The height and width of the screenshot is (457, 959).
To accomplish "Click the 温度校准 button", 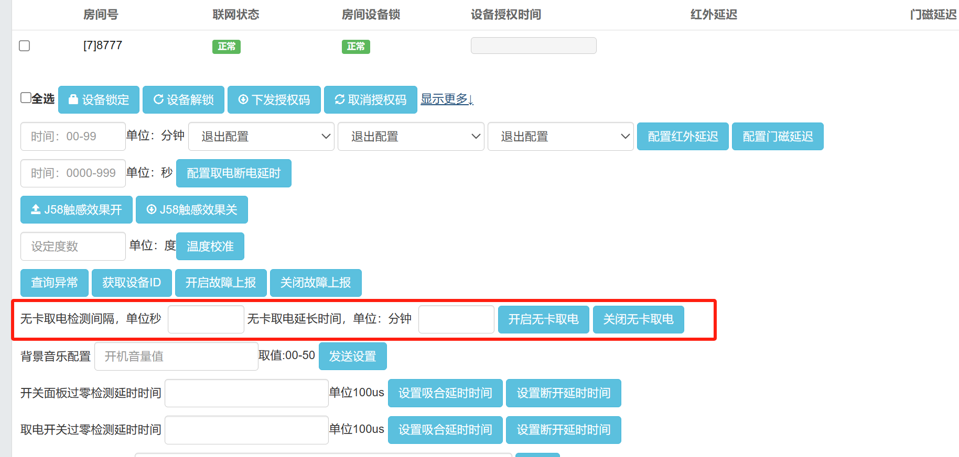I will pos(210,246).
